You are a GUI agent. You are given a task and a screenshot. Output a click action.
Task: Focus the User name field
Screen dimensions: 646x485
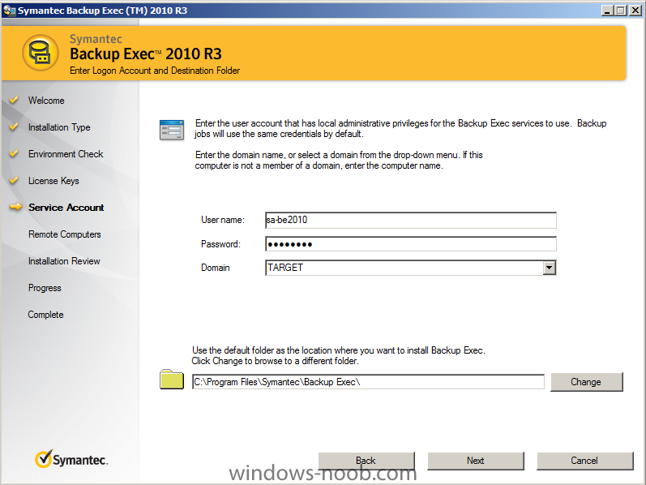(x=411, y=220)
